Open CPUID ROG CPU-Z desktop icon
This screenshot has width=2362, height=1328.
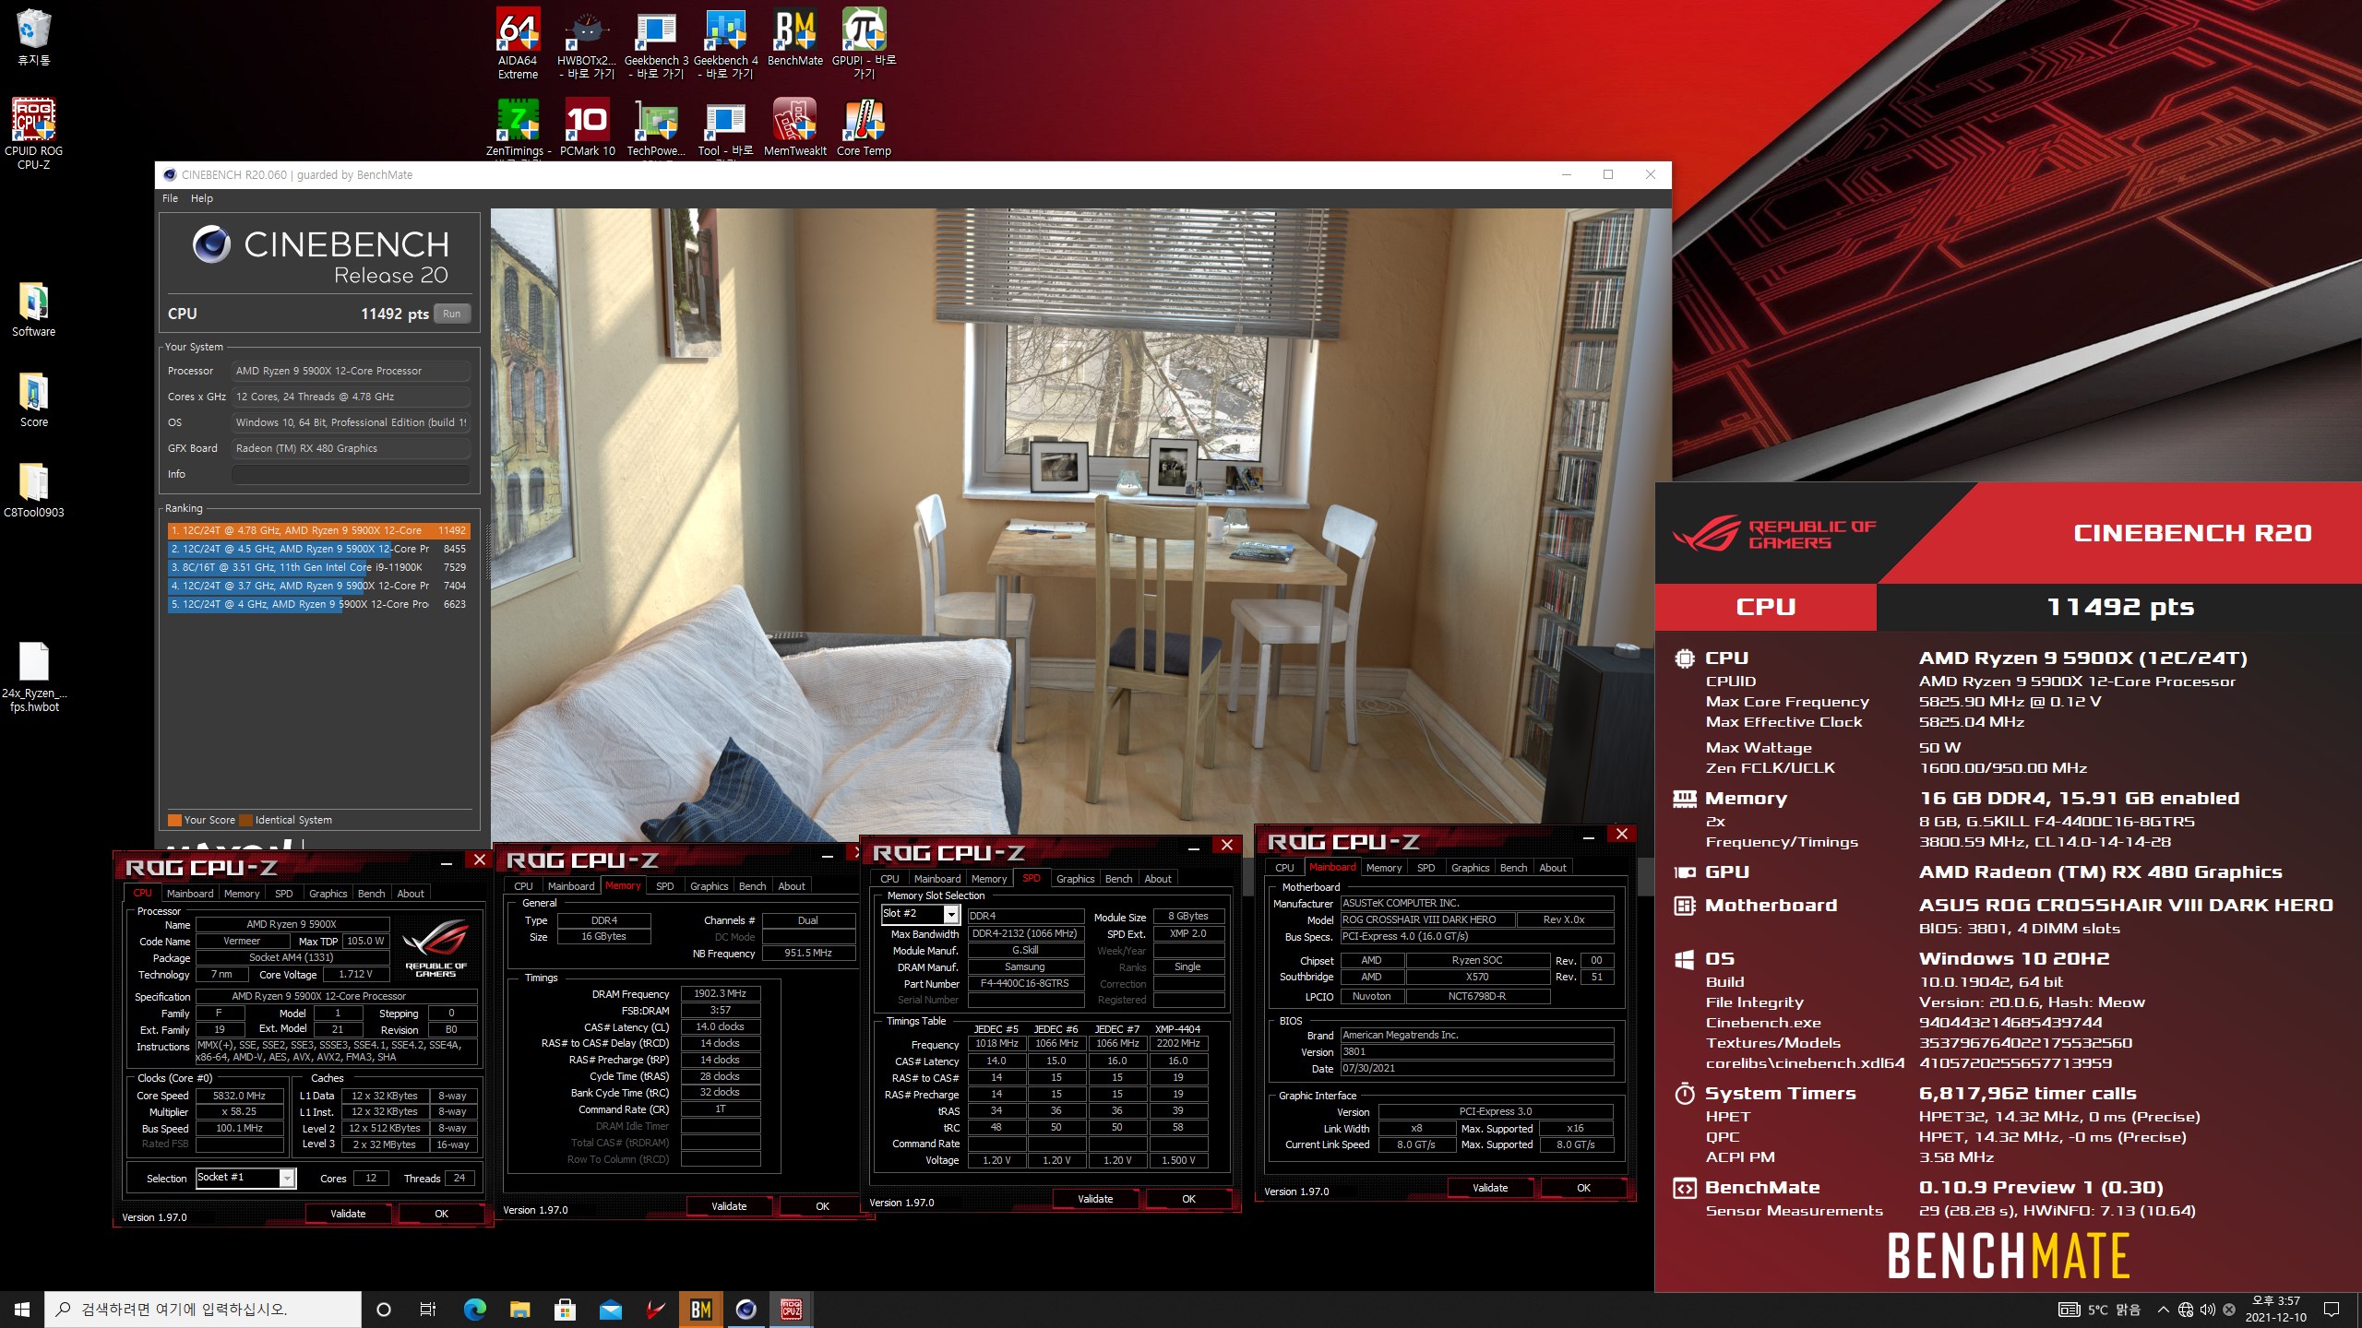click(x=34, y=134)
